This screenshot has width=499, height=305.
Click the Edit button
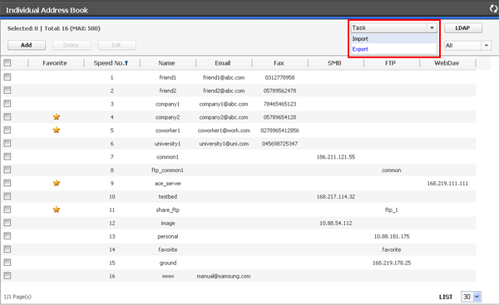click(116, 45)
